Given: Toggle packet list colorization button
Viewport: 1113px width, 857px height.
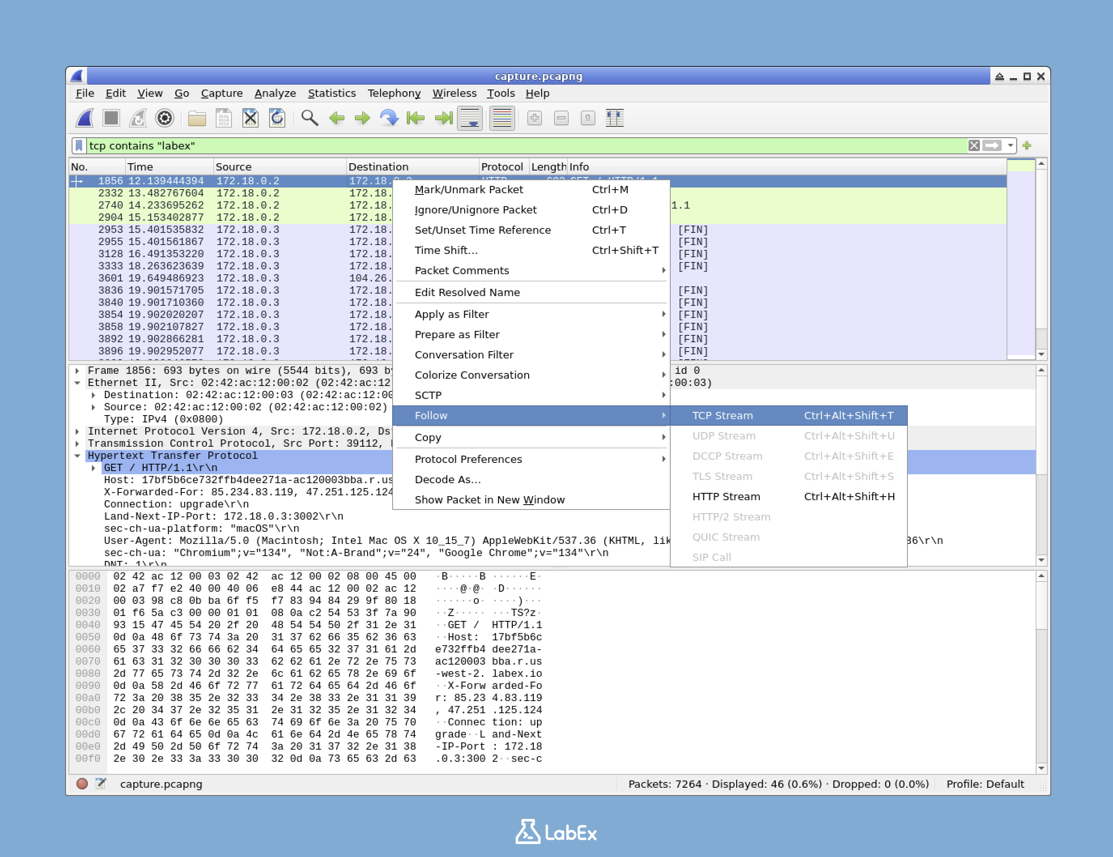Looking at the screenshot, I should (x=501, y=118).
